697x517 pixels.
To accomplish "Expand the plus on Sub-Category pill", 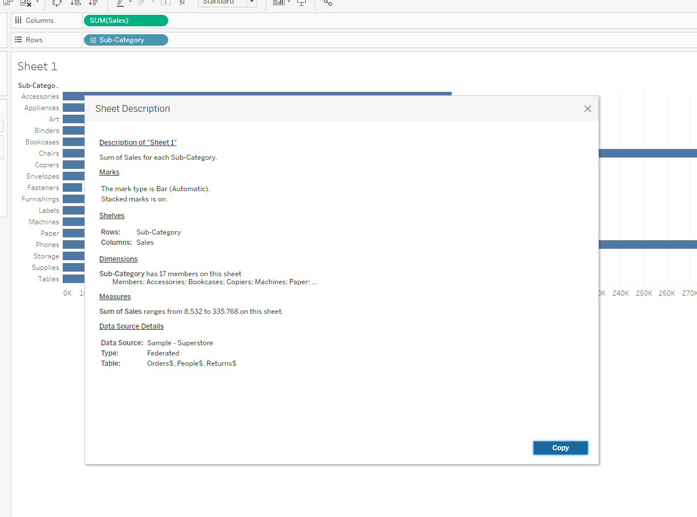I will pos(93,40).
